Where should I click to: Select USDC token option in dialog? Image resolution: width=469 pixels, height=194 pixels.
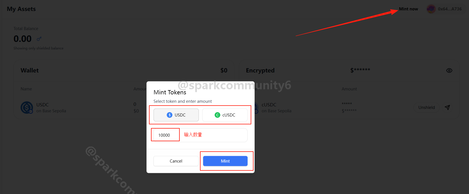176,115
